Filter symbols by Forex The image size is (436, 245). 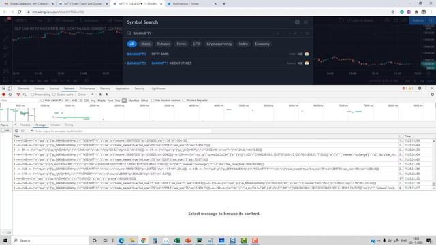(181, 44)
